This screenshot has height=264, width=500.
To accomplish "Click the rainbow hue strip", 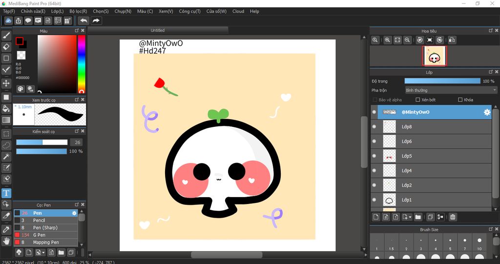I will 82,64.
